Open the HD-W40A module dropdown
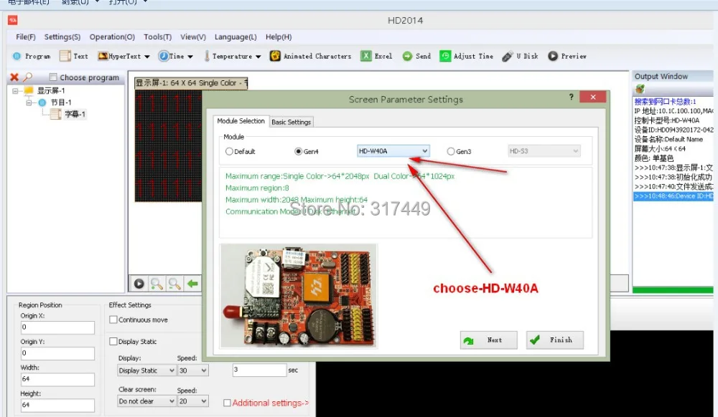Screen dimensions: 718x417 click(x=393, y=150)
